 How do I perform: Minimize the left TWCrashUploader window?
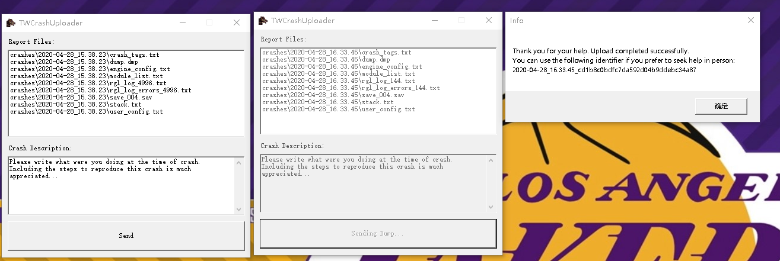[x=182, y=23]
